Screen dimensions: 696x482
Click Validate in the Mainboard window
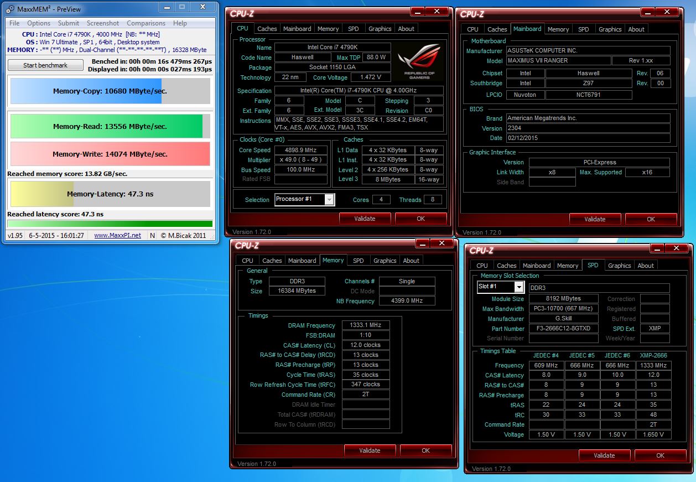[595, 219]
